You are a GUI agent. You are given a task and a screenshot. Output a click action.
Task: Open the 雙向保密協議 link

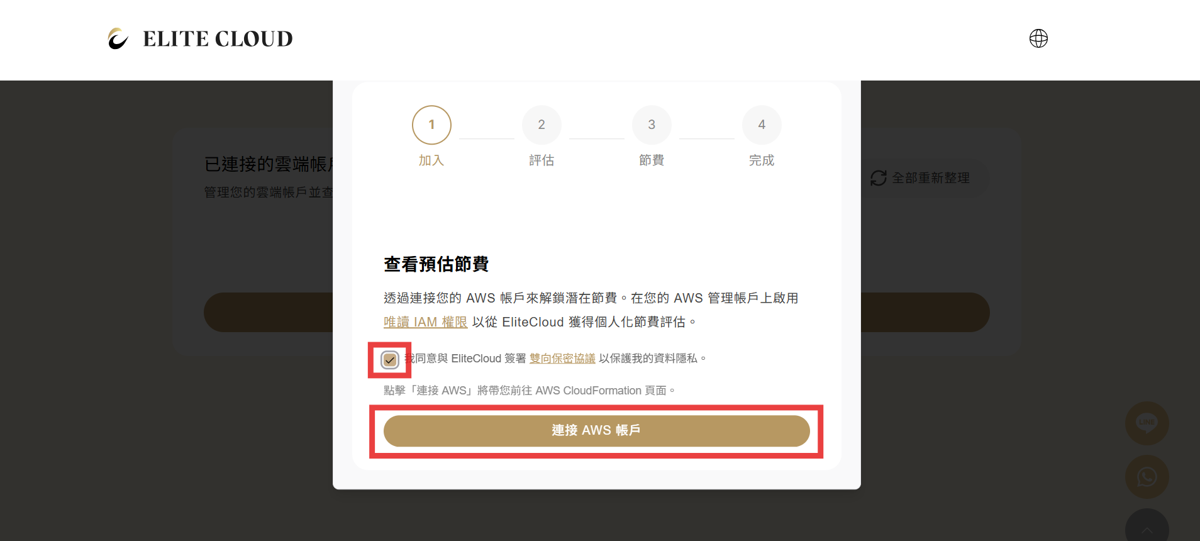tap(562, 359)
